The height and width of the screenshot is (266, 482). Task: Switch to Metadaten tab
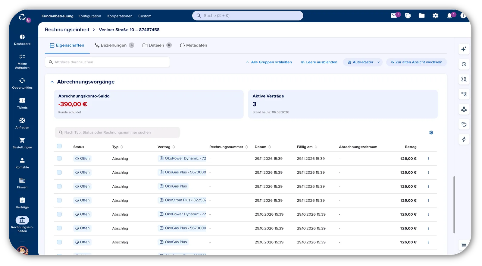193,45
